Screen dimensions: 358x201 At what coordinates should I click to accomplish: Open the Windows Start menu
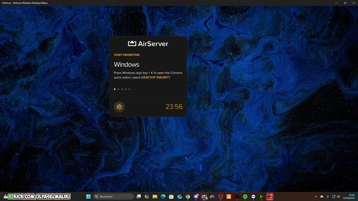[x=88, y=197]
